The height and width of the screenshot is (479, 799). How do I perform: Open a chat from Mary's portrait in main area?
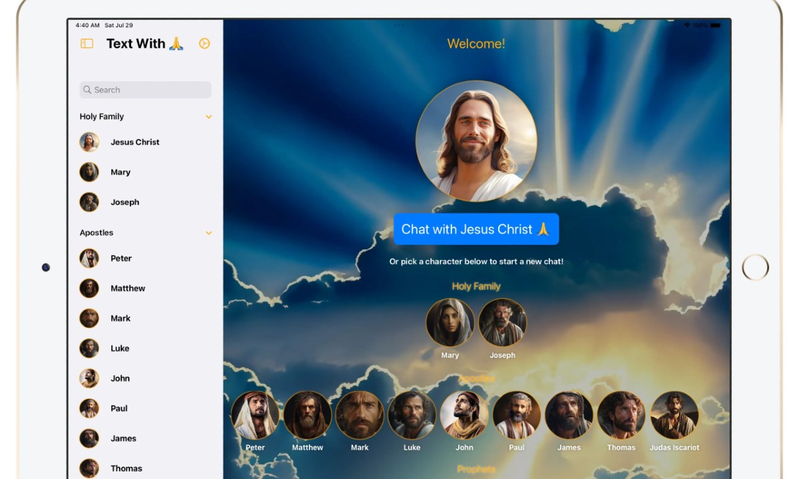click(x=450, y=322)
